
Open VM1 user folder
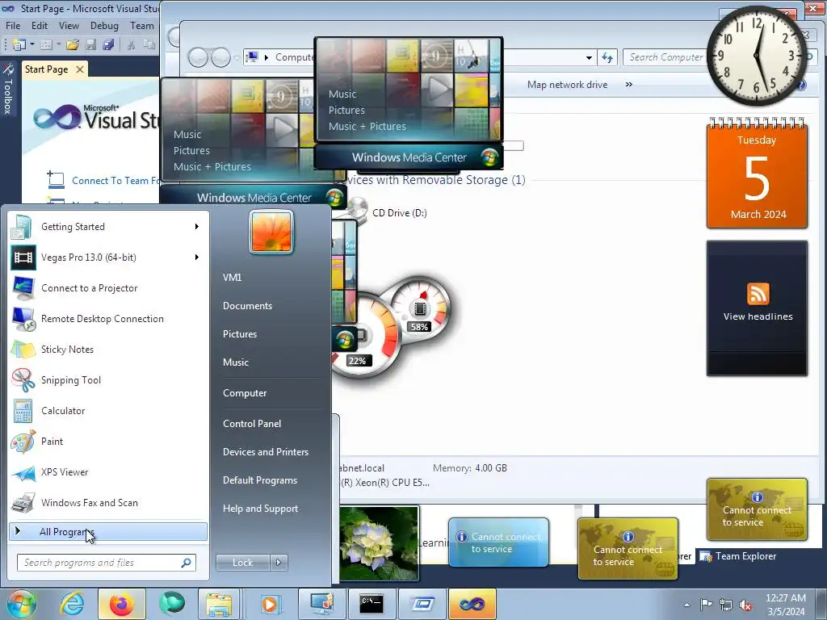point(232,278)
